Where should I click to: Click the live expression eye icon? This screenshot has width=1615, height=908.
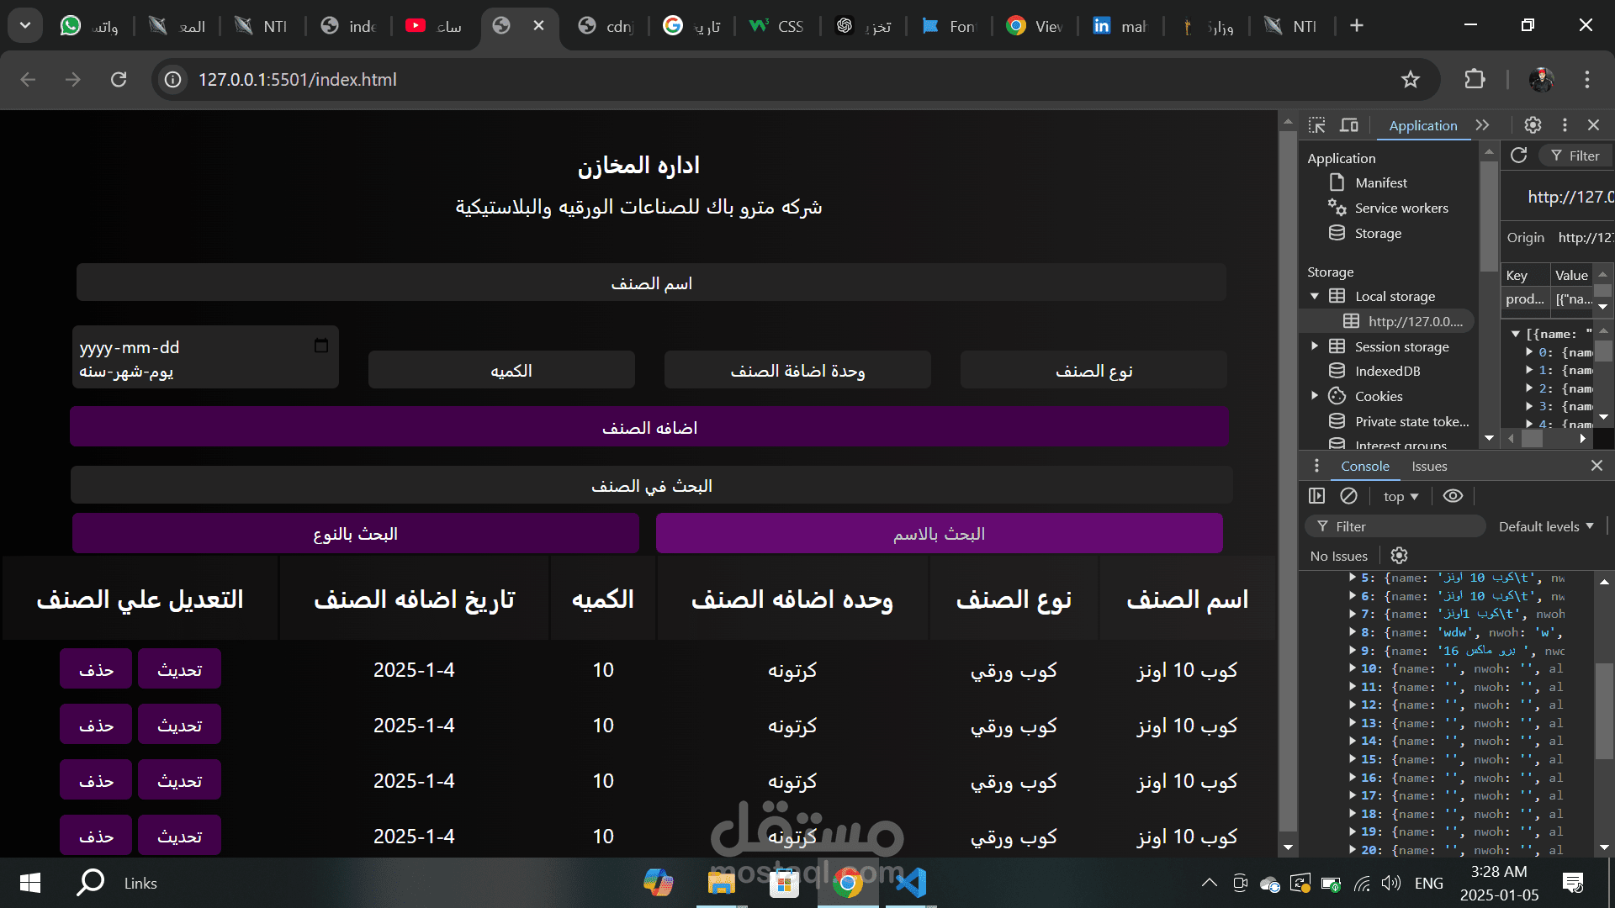pyautogui.click(x=1453, y=496)
